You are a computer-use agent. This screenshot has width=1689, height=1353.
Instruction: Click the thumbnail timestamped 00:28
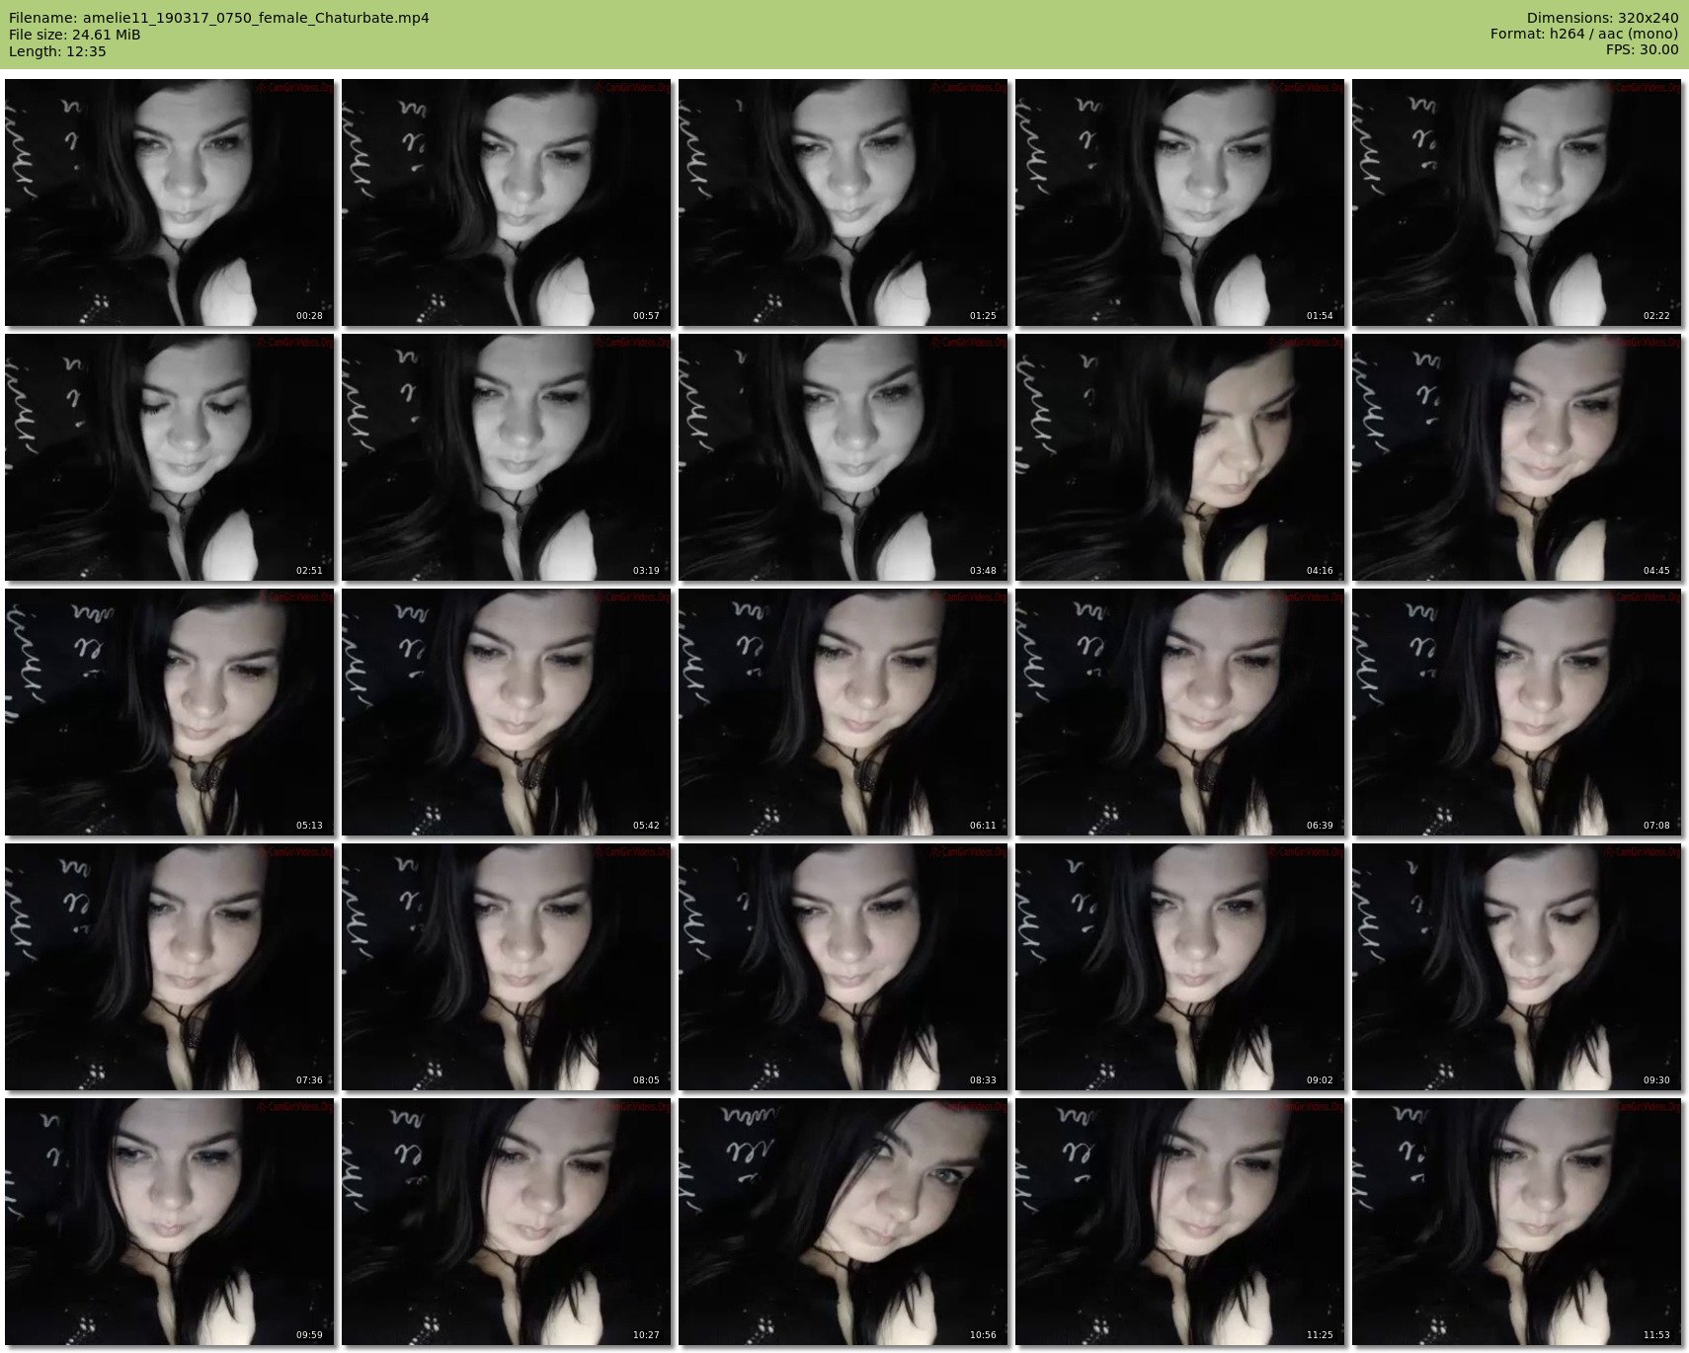point(170,202)
